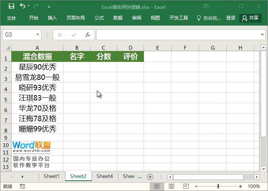Click the zoom slider handle

tap(218, 186)
